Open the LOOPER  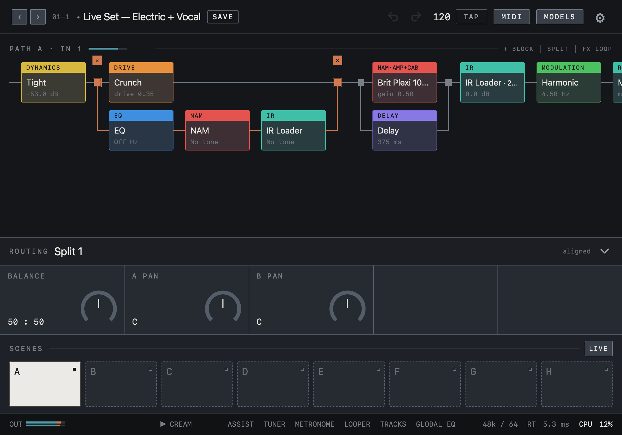(357, 424)
